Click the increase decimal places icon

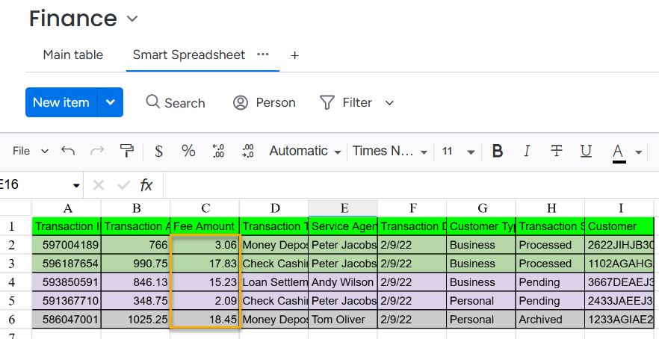248,151
